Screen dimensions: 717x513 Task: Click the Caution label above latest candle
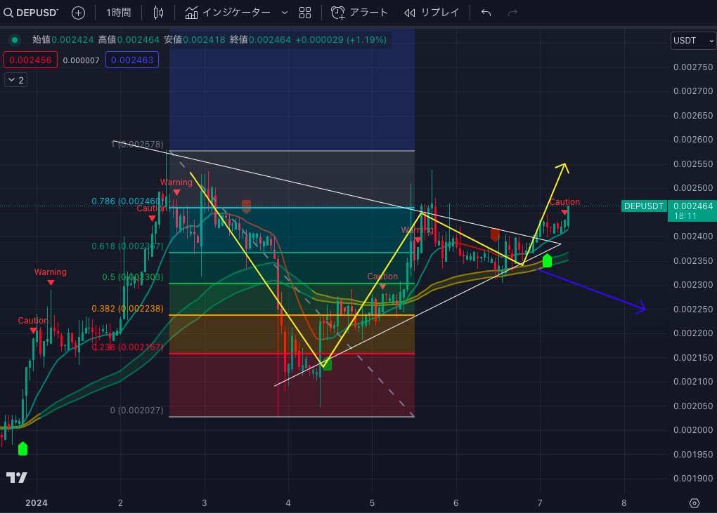564,201
